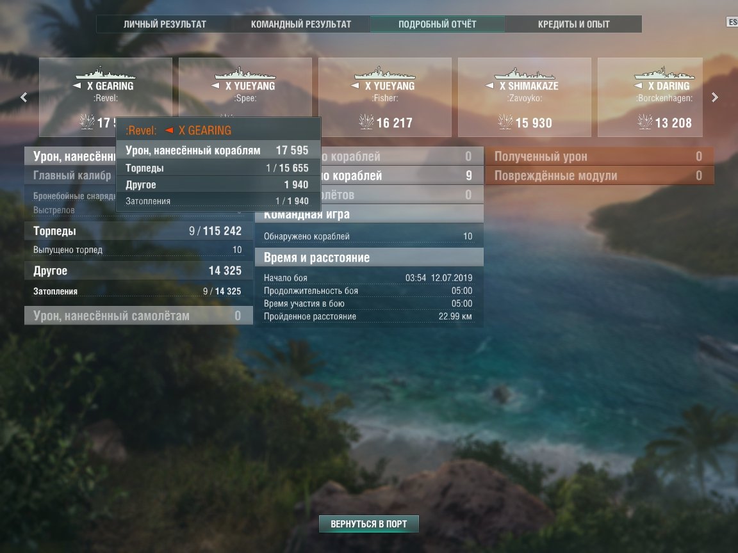Click the Gearing ship silhouette icon
Viewport: 738px width, 553px height.
click(x=106, y=73)
